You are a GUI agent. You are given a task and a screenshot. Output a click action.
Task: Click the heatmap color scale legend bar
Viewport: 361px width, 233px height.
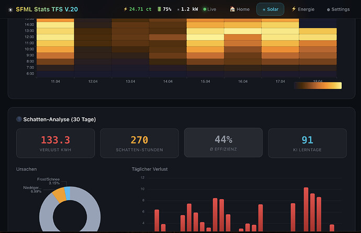318,86
